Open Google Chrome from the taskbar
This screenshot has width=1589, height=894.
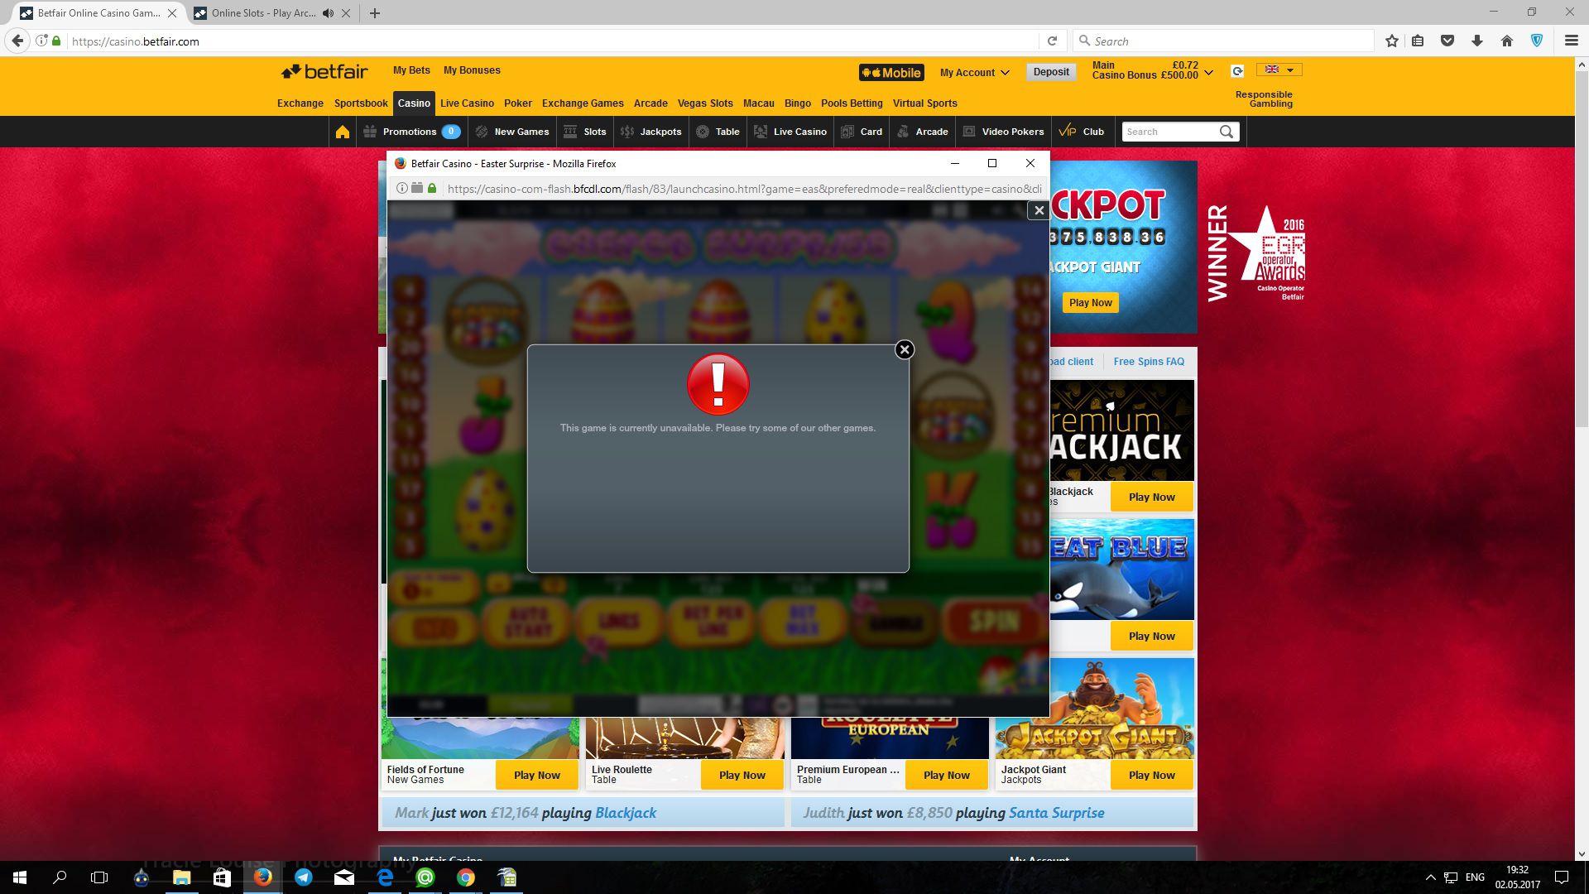pyautogui.click(x=466, y=877)
